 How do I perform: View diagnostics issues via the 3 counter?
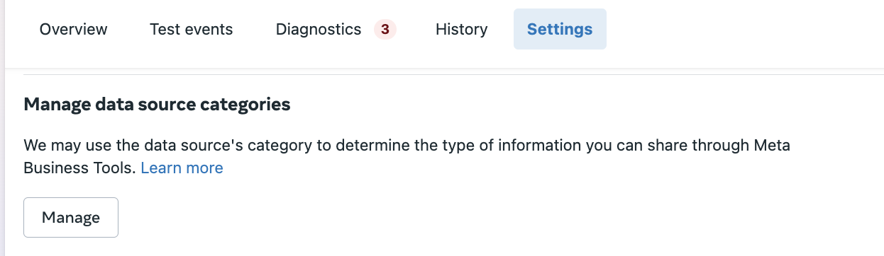pos(385,29)
